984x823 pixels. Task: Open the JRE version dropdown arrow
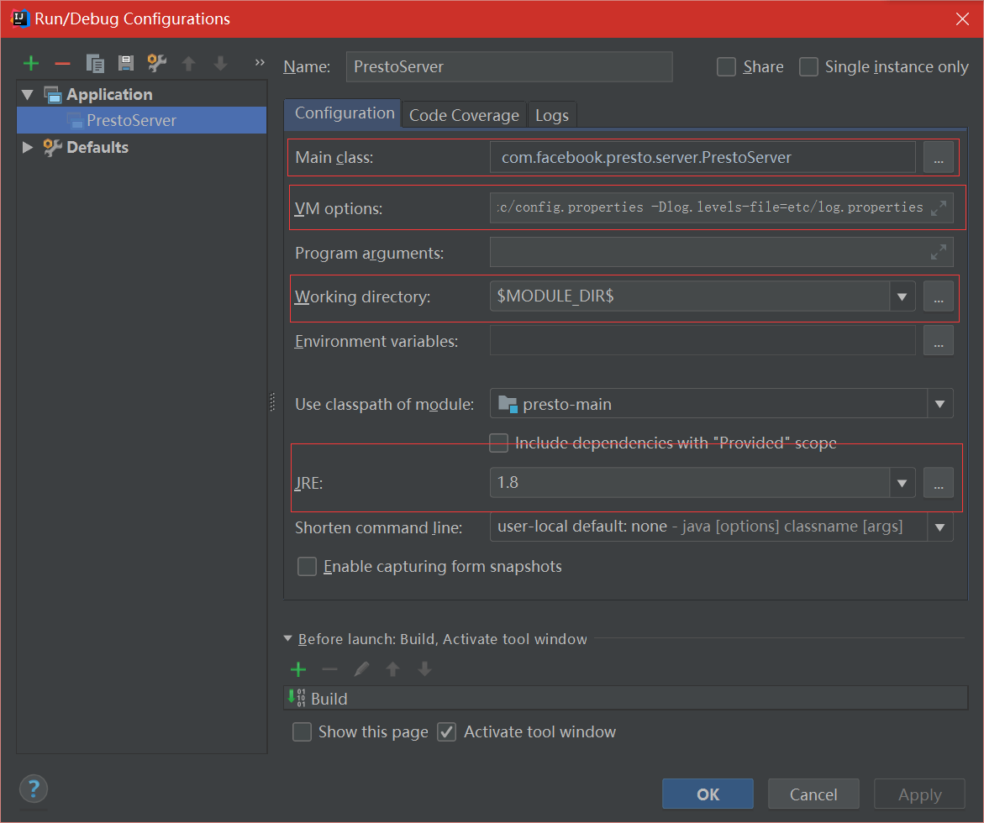[902, 482]
